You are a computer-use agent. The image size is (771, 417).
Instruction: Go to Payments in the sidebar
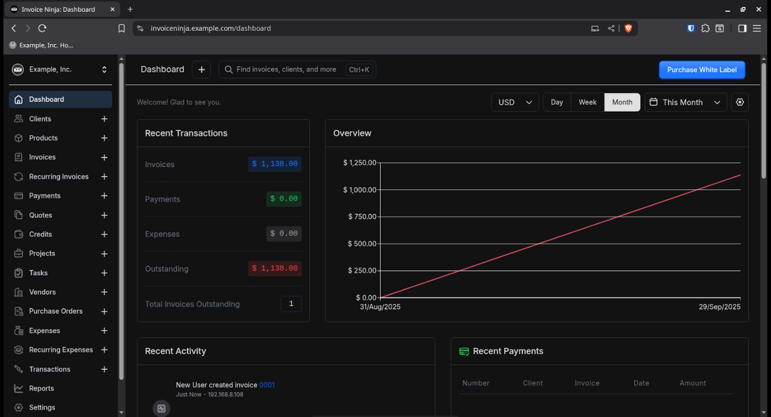45,196
